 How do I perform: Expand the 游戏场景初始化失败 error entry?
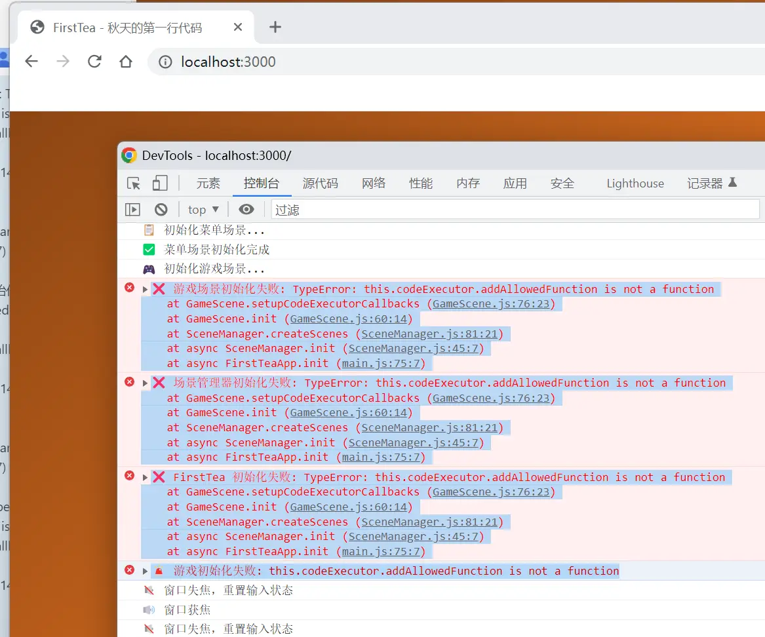[146, 290]
